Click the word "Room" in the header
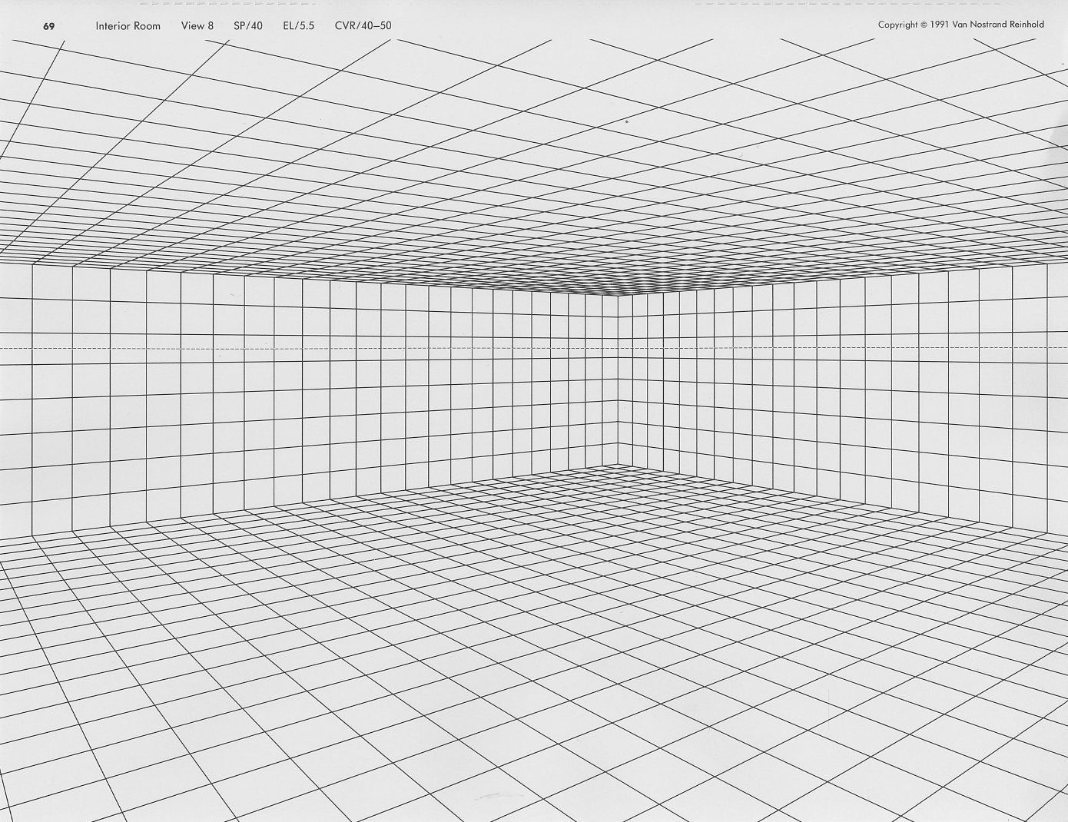 [146, 26]
